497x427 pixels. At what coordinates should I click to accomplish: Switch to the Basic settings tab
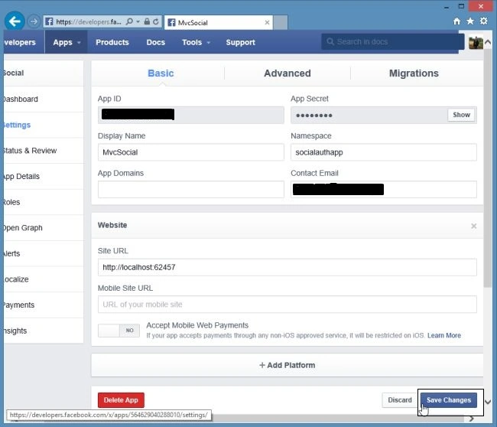(161, 73)
